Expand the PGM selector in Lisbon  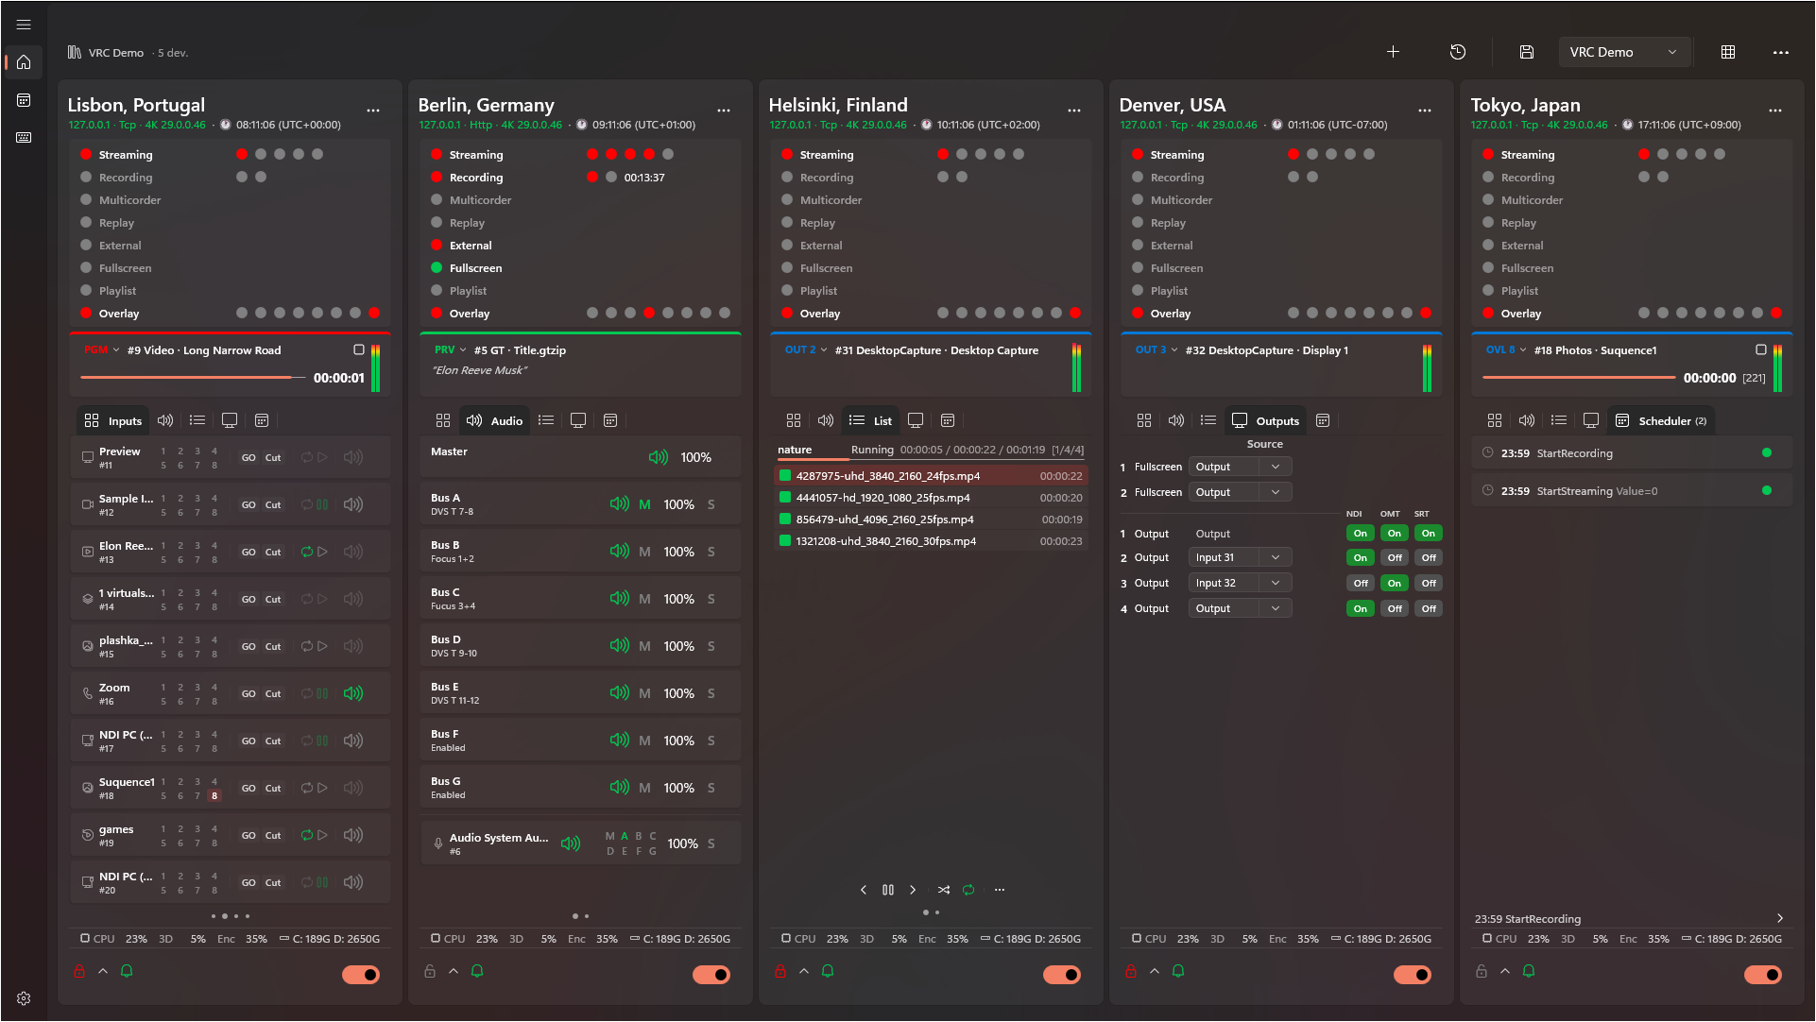102,350
